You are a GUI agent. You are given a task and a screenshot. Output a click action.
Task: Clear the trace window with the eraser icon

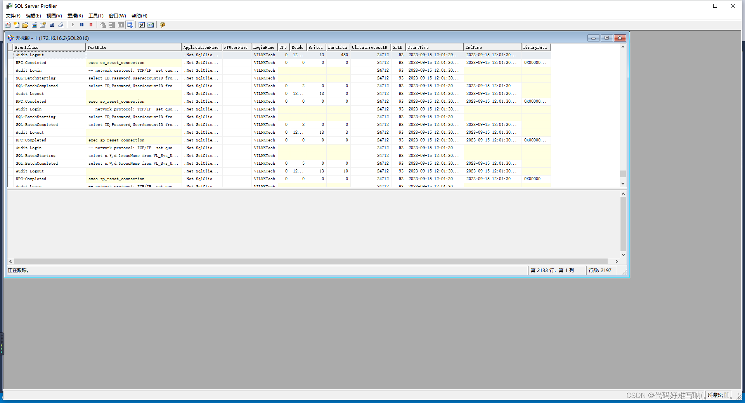point(61,25)
